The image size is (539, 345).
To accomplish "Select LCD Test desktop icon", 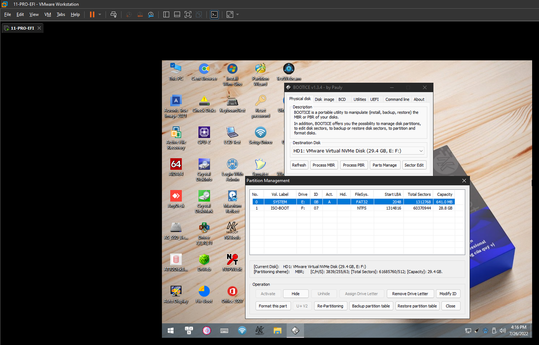I will click(232, 135).
